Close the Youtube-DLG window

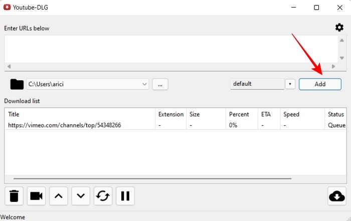coord(339,8)
